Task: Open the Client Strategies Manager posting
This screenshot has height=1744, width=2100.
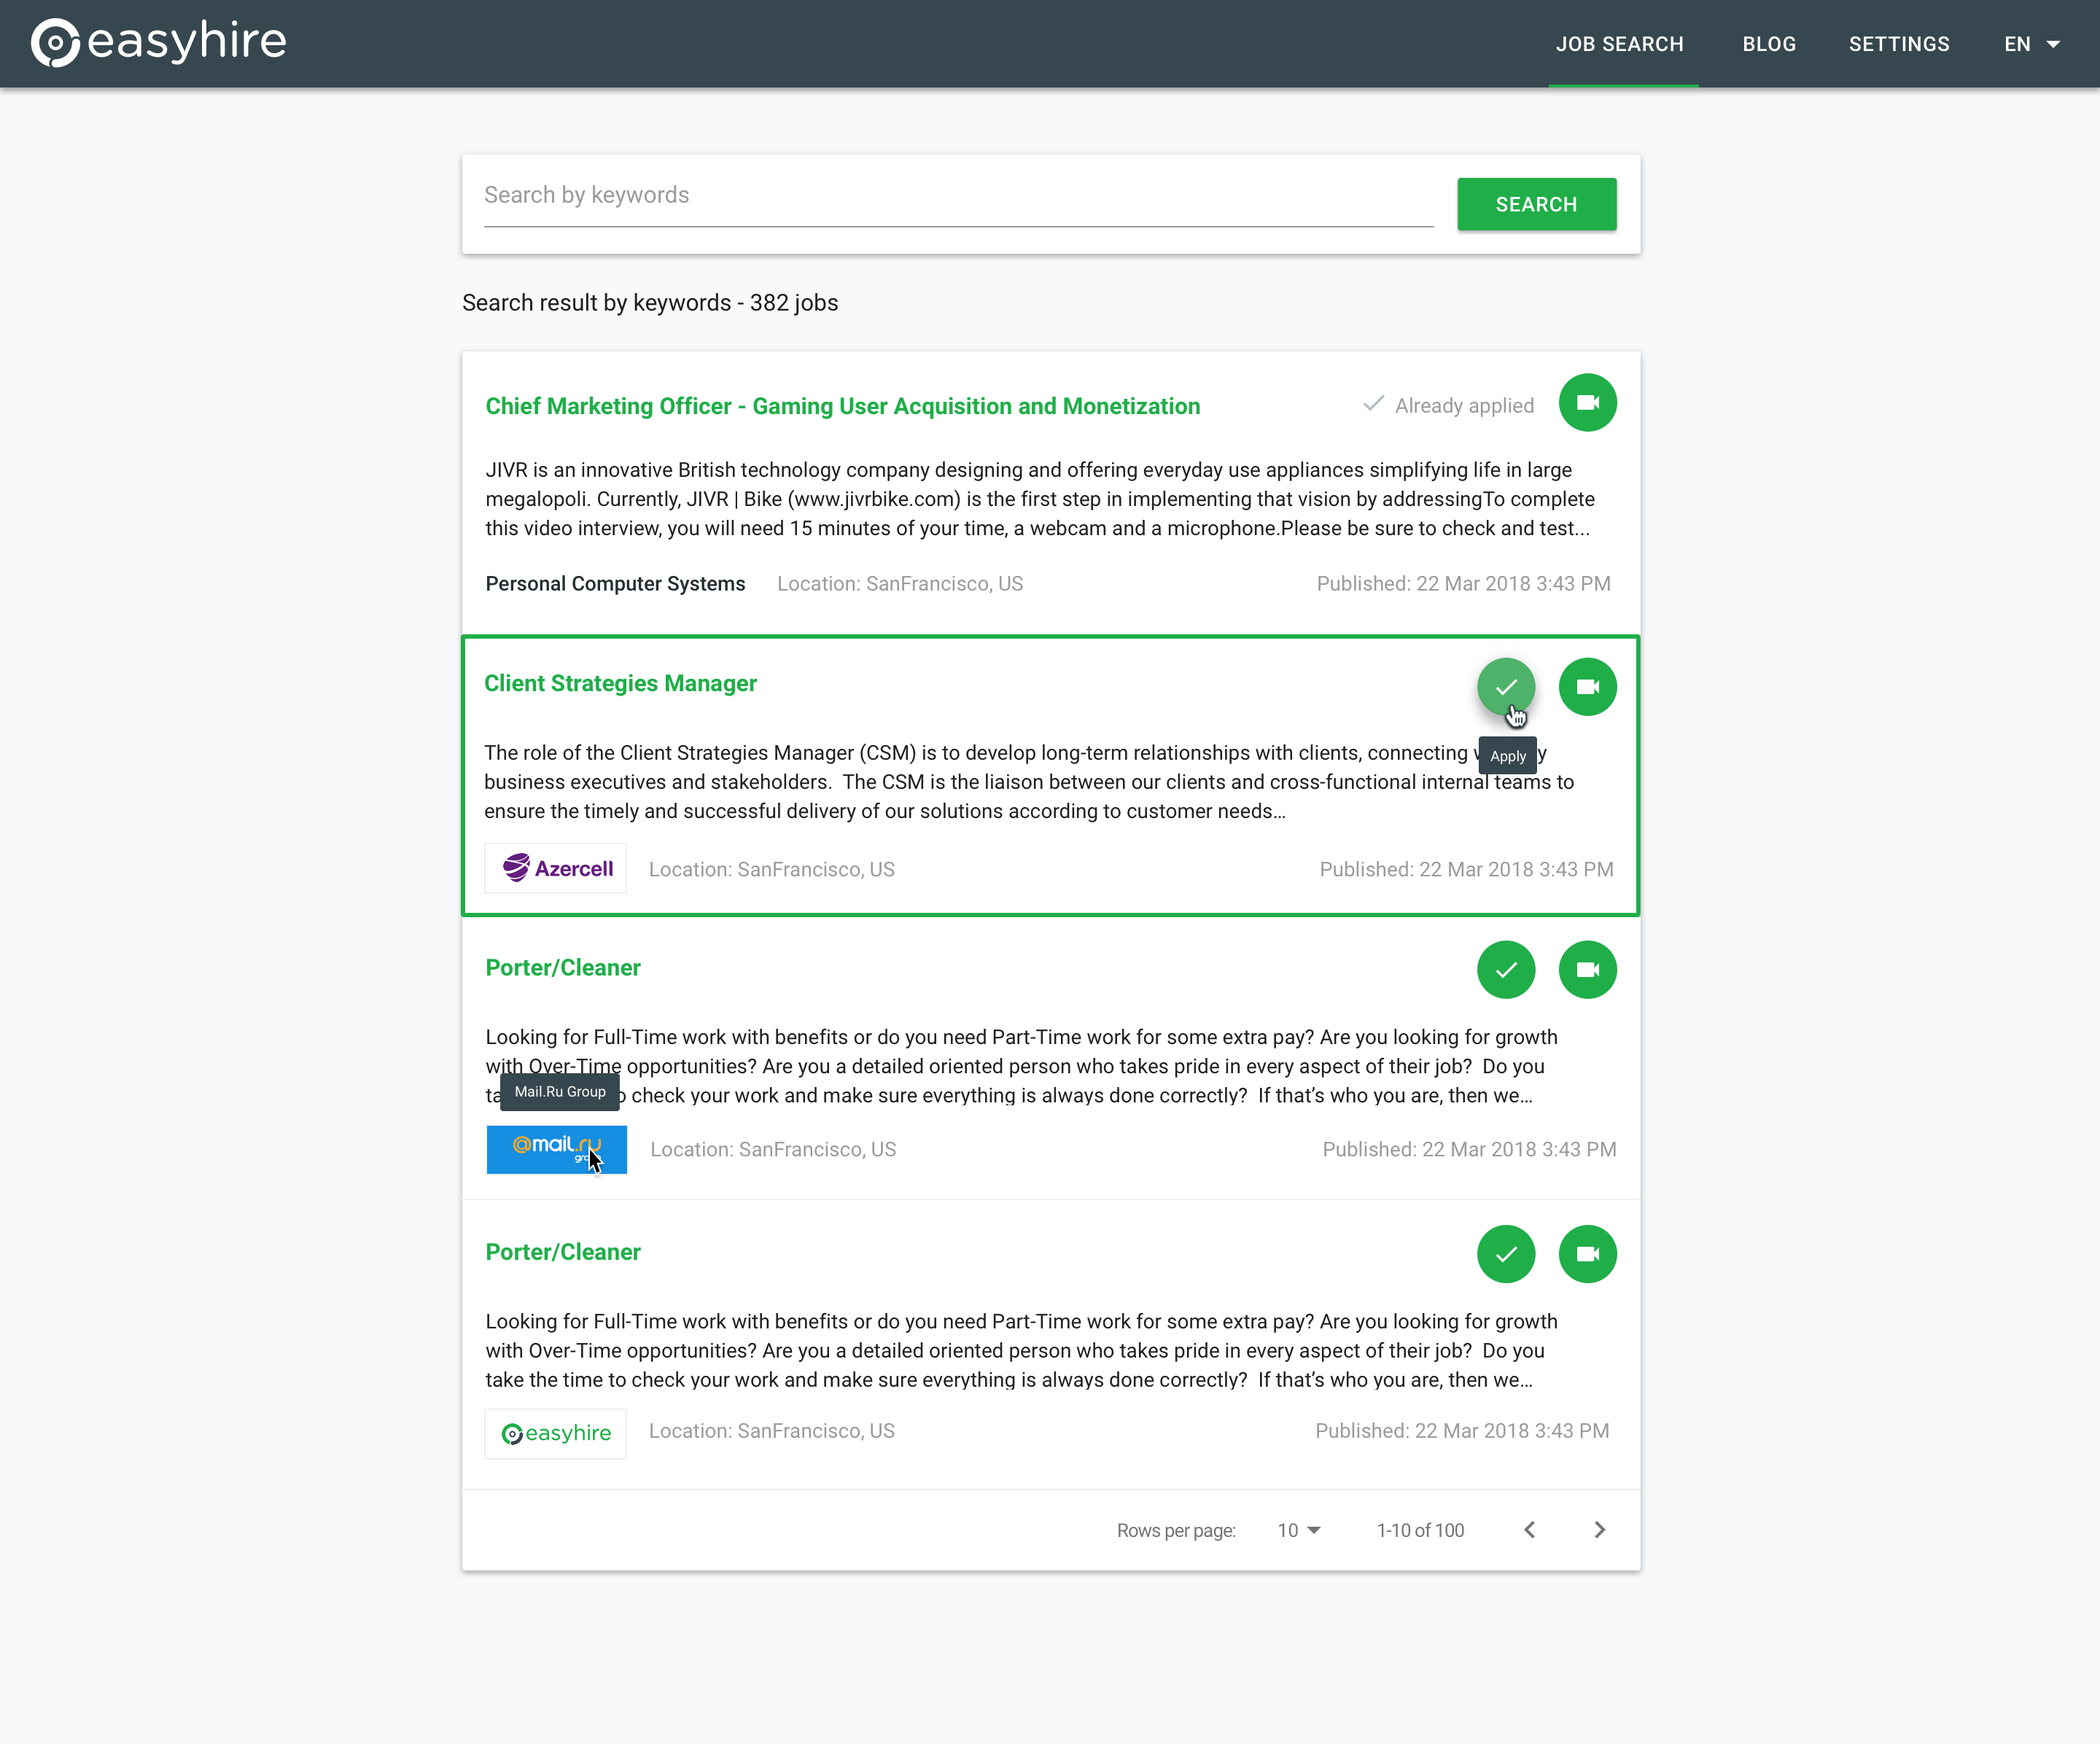Action: [x=620, y=683]
